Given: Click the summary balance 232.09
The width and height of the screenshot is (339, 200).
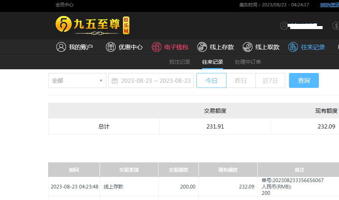Looking at the screenshot, I should (x=326, y=126).
